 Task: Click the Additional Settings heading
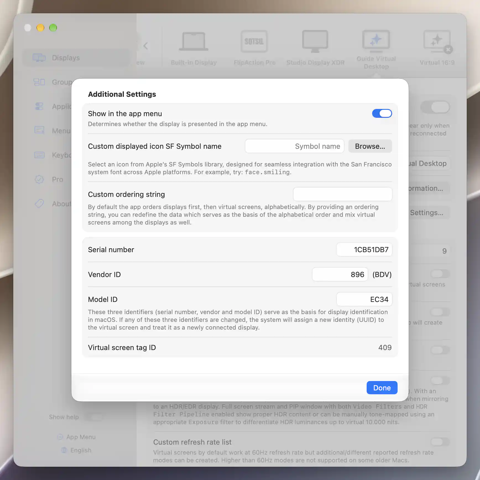pyautogui.click(x=122, y=94)
